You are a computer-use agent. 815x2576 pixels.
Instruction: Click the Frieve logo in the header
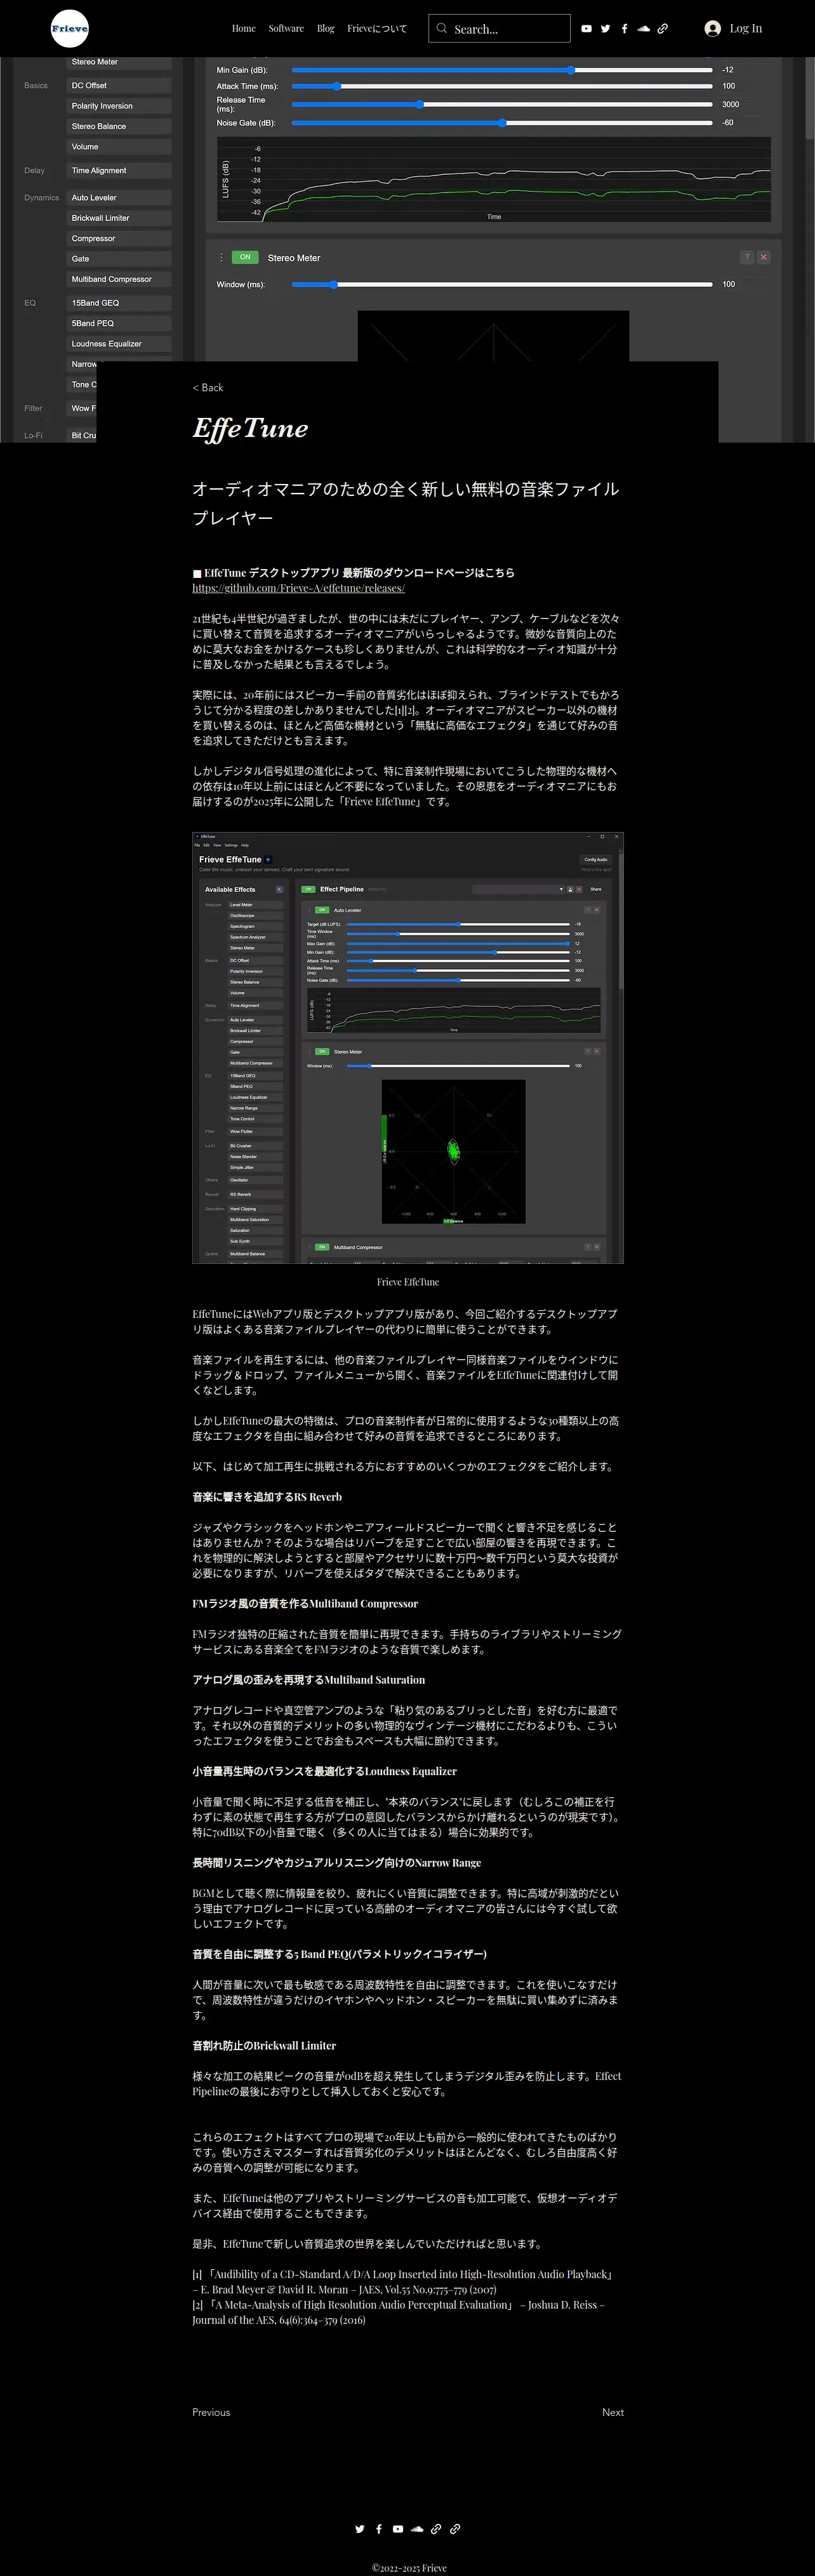click(x=69, y=29)
